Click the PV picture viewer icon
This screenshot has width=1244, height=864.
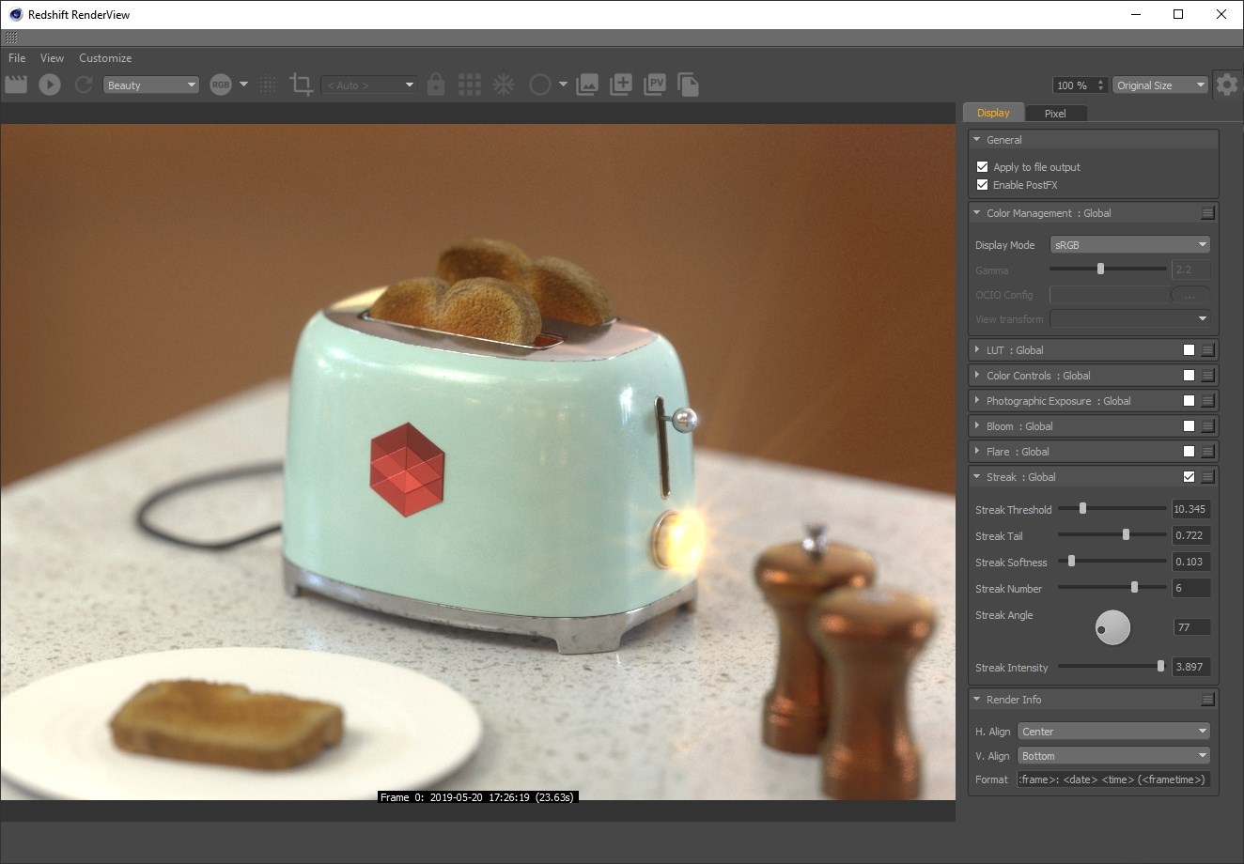655,85
